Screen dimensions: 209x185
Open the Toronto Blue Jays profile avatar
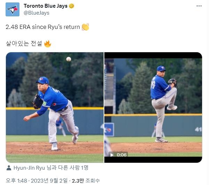(13, 9)
